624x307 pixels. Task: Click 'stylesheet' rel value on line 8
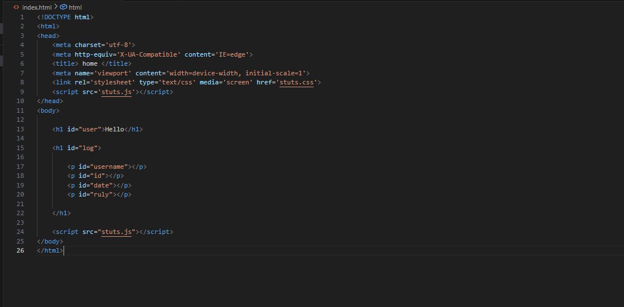click(114, 82)
